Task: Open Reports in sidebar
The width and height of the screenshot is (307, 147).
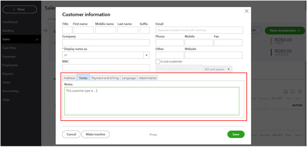Action: coord(8,74)
